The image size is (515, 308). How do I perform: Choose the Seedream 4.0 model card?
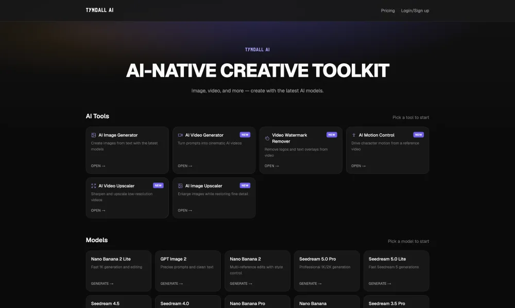tap(188, 302)
